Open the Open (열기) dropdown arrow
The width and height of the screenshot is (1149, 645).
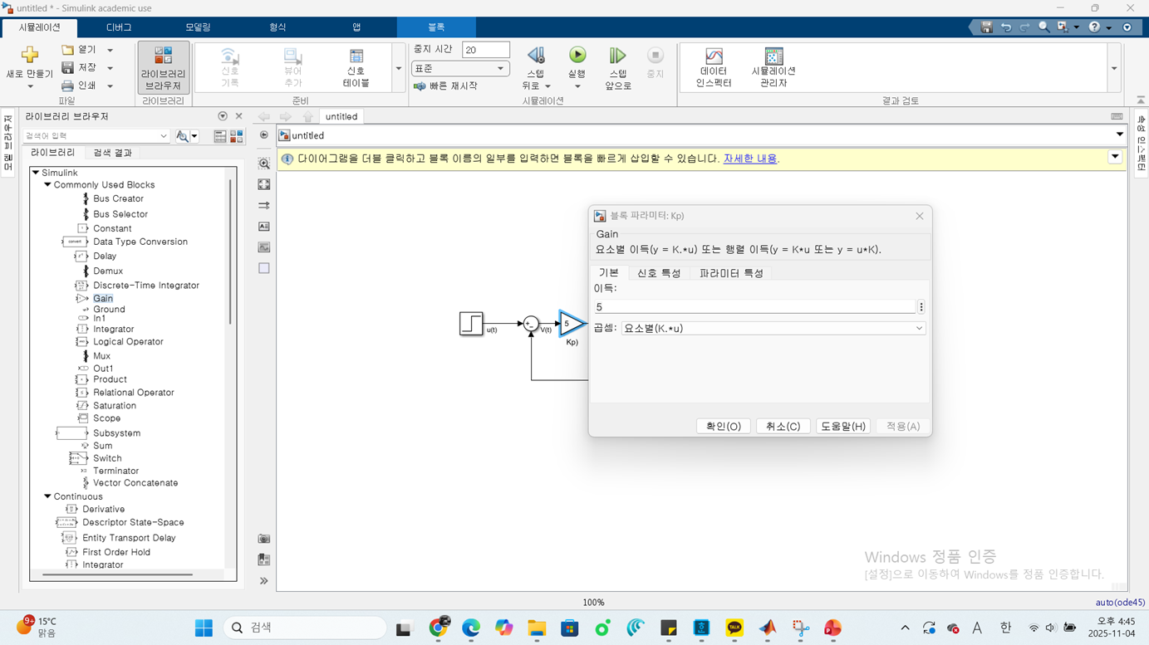(110, 51)
